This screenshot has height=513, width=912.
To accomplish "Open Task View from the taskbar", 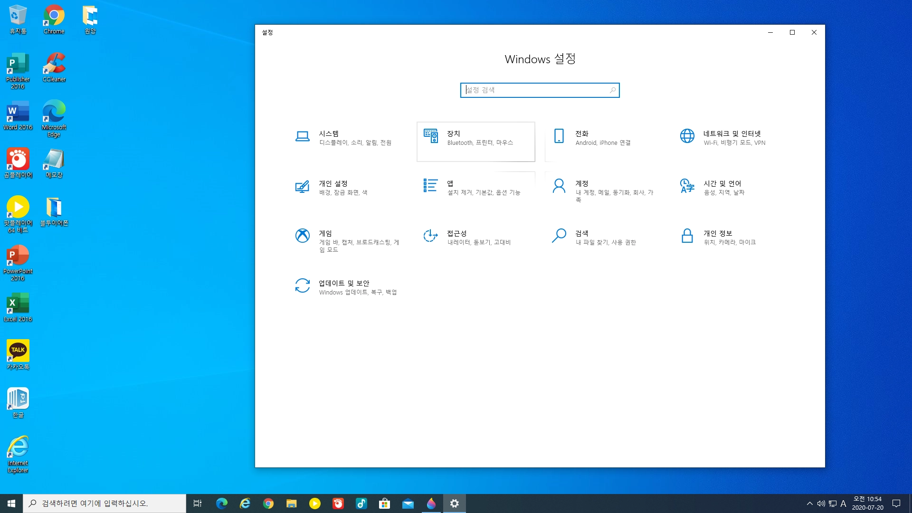I will coord(198,503).
